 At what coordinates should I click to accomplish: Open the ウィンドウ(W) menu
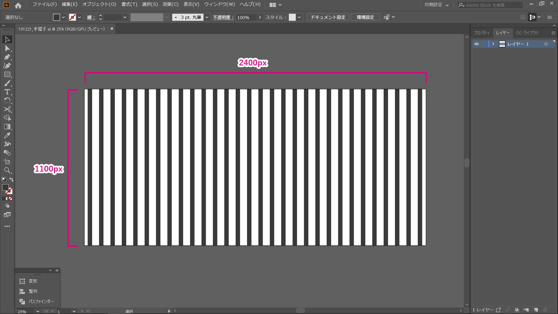click(219, 4)
